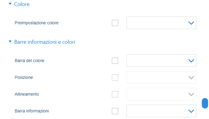
Task: Collapse the Colore section triangle
Action: pyautogui.click(x=10, y=4)
